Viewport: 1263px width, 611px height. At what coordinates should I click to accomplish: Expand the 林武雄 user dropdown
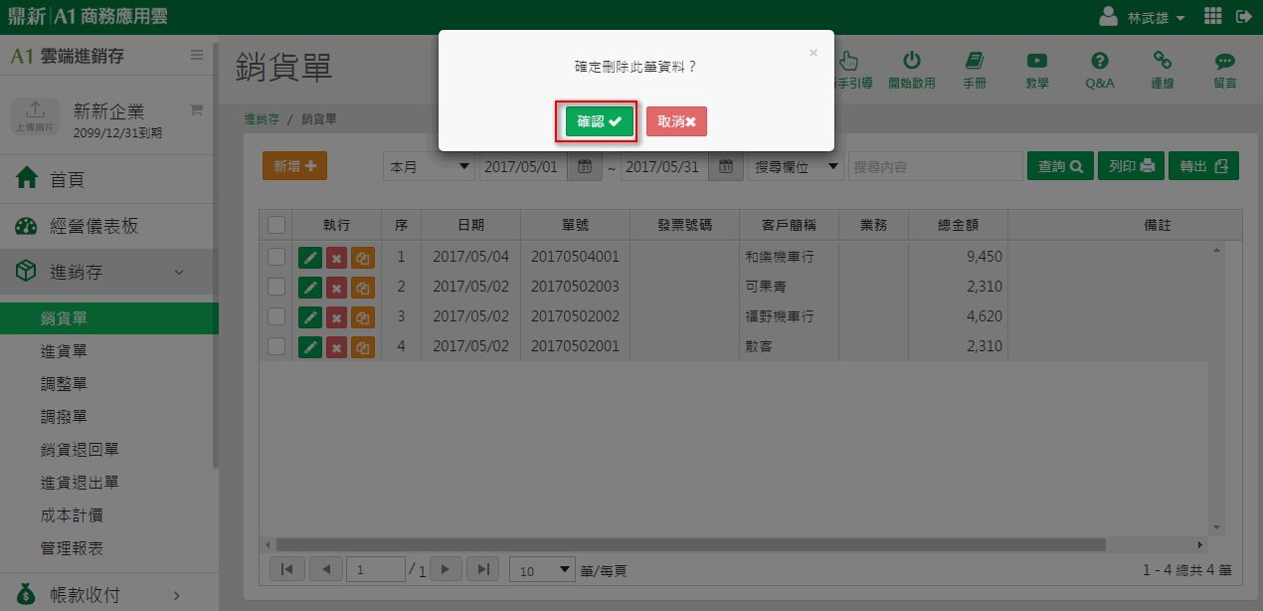[1157, 18]
